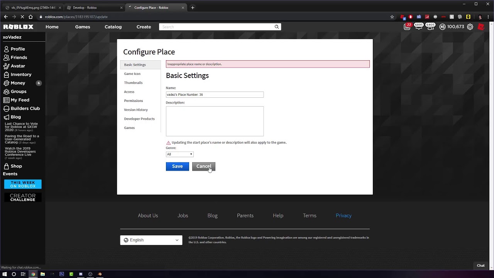Open the Terms footer link
Viewport: 494px width, 278px height.
(x=310, y=215)
